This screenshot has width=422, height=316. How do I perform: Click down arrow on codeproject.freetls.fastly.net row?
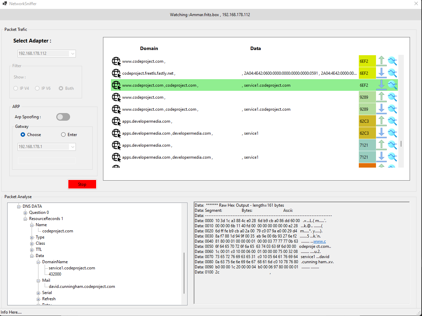pyautogui.click(x=381, y=73)
